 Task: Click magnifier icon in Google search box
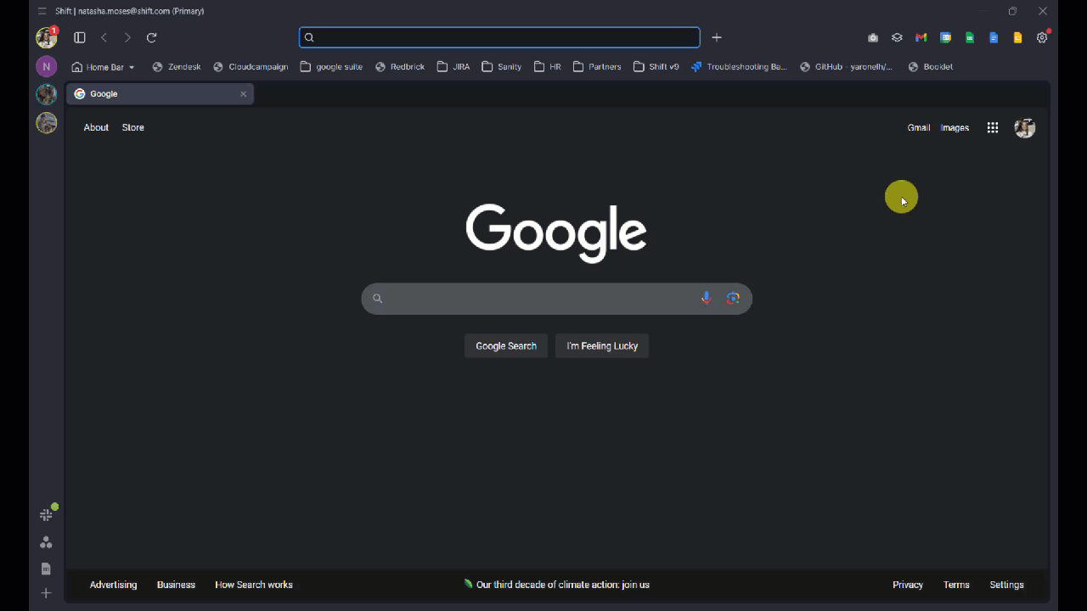378,299
